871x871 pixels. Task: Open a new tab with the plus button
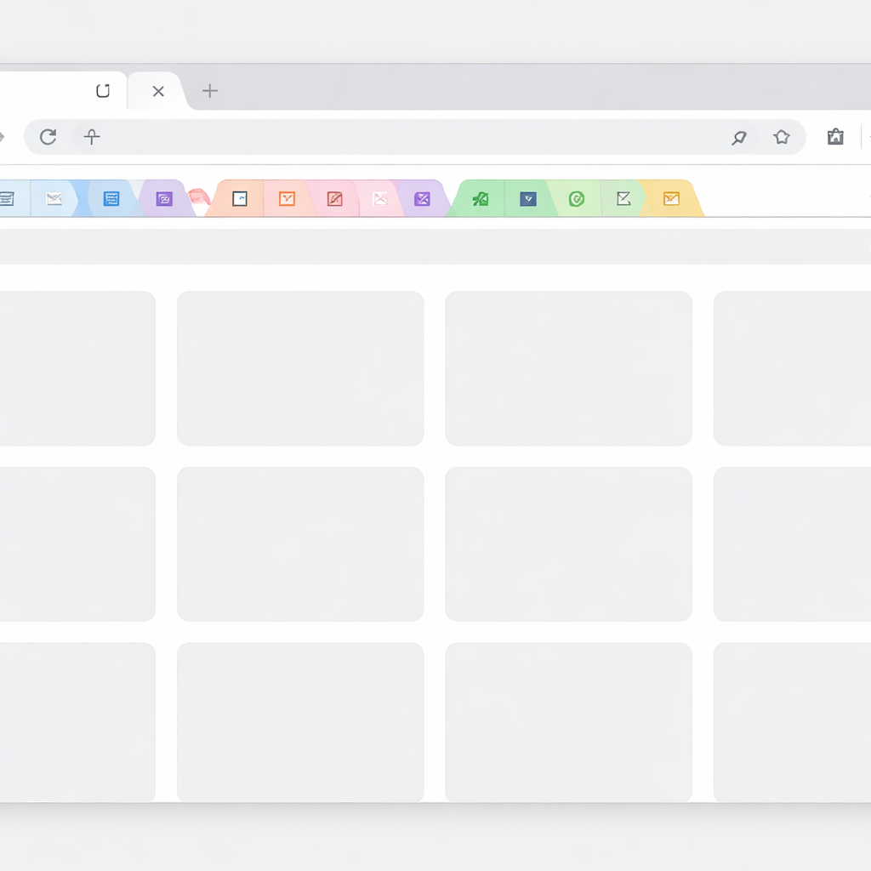(x=210, y=91)
